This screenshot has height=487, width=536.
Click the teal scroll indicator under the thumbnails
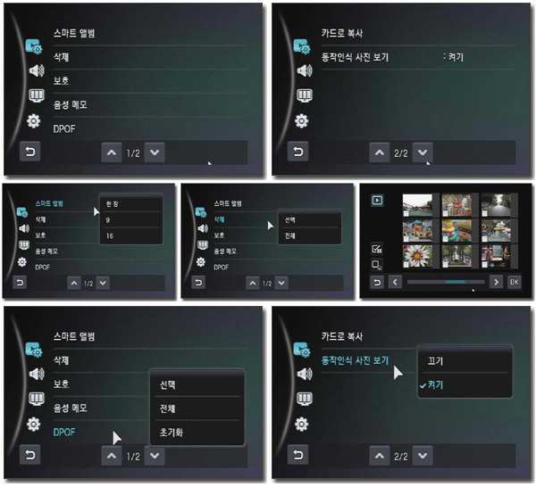tap(456, 282)
